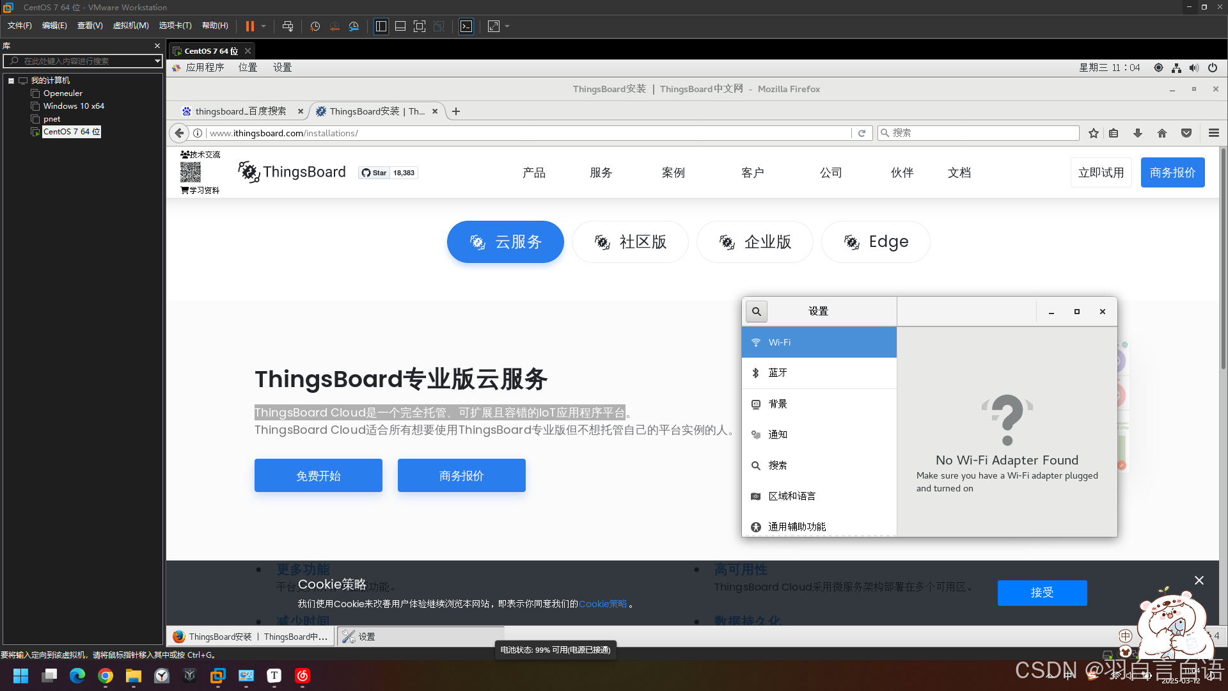Open the library search dropdown arrow
The height and width of the screenshot is (691, 1228).
(x=157, y=61)
